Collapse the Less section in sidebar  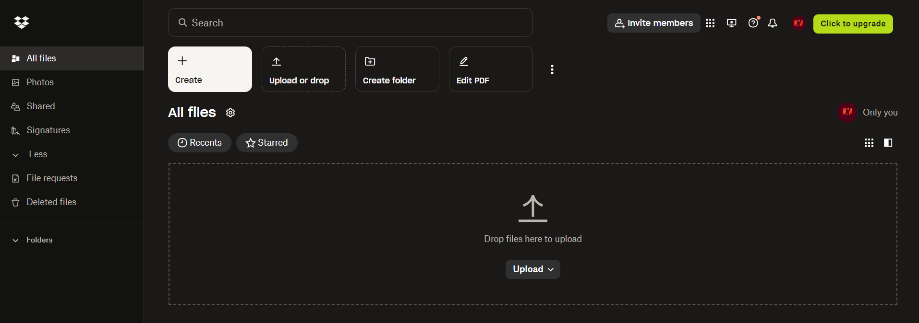pyautogui.click(x=37, y=154)
